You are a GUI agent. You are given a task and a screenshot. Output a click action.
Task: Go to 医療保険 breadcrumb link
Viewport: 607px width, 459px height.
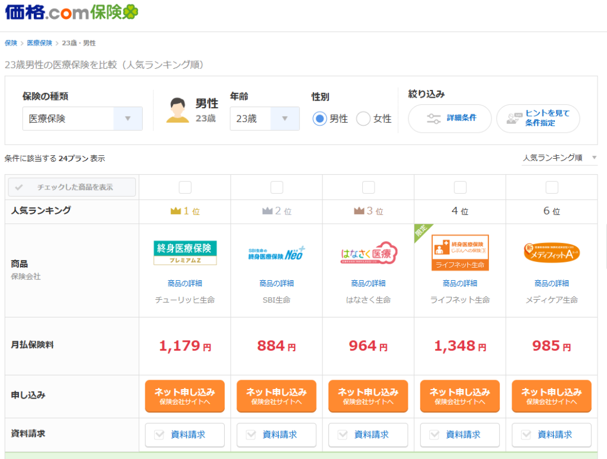40,43
